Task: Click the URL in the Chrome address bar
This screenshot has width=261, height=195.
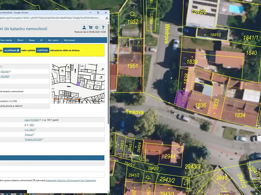Action: tap(50, 18)
